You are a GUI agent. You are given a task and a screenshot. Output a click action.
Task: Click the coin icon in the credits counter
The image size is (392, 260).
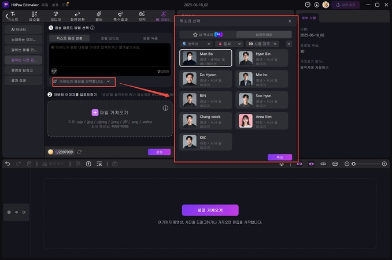[51, 152]
